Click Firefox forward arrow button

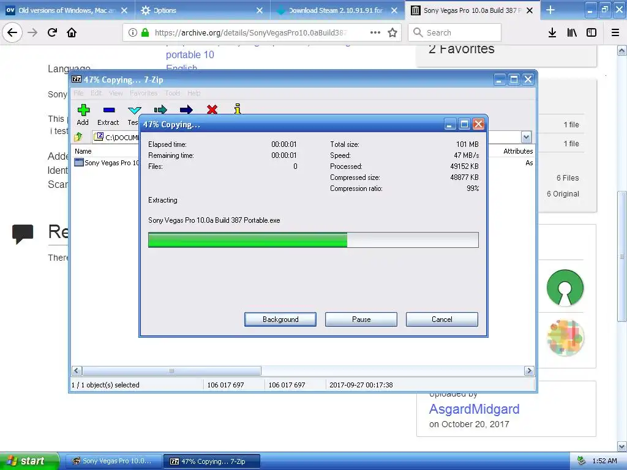pos(32,32)
